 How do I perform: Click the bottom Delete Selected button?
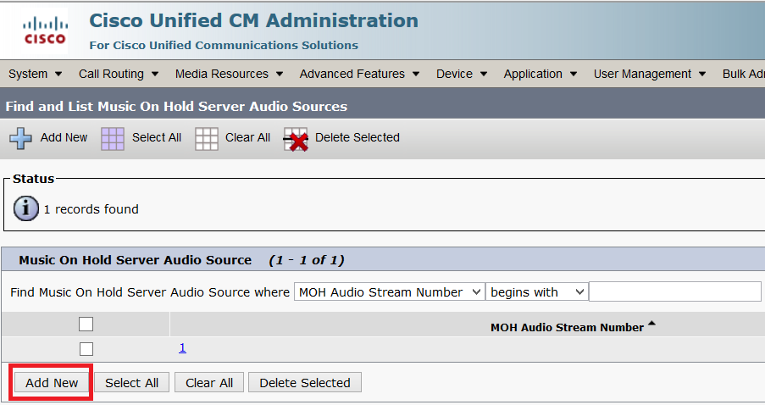click(x=305, y=383)
